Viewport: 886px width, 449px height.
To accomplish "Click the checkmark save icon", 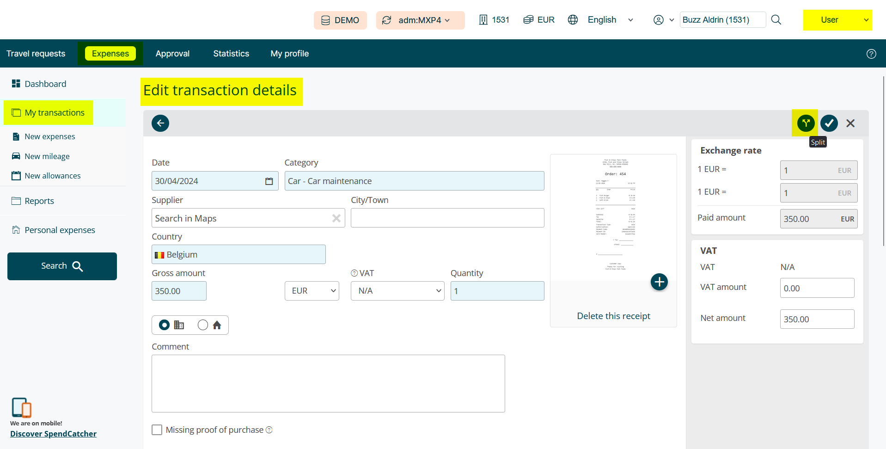I will point(829,123).
